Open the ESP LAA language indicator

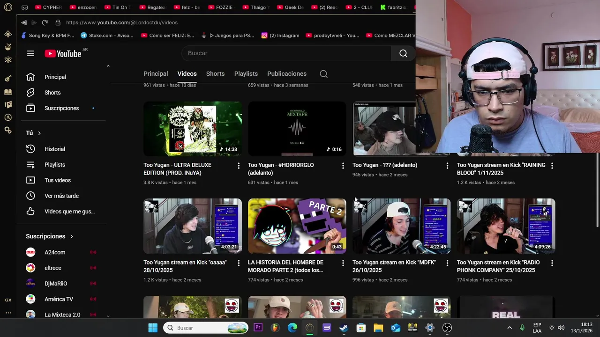(537, 328)
